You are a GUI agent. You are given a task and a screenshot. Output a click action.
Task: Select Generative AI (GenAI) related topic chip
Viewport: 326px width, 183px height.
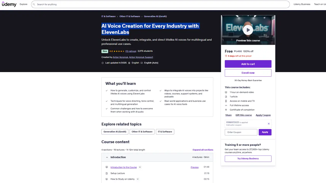(115, 132)
